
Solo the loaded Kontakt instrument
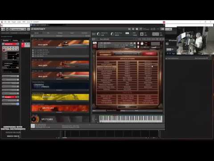tap(138, 43)
